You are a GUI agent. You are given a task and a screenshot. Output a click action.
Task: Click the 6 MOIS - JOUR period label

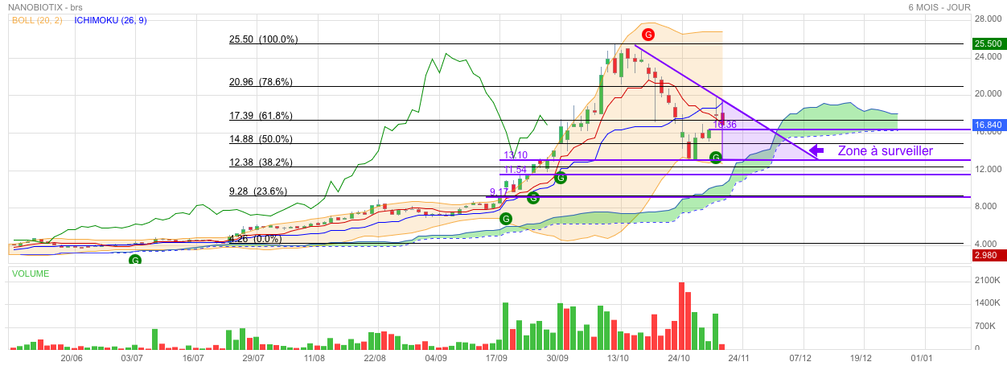939,6
